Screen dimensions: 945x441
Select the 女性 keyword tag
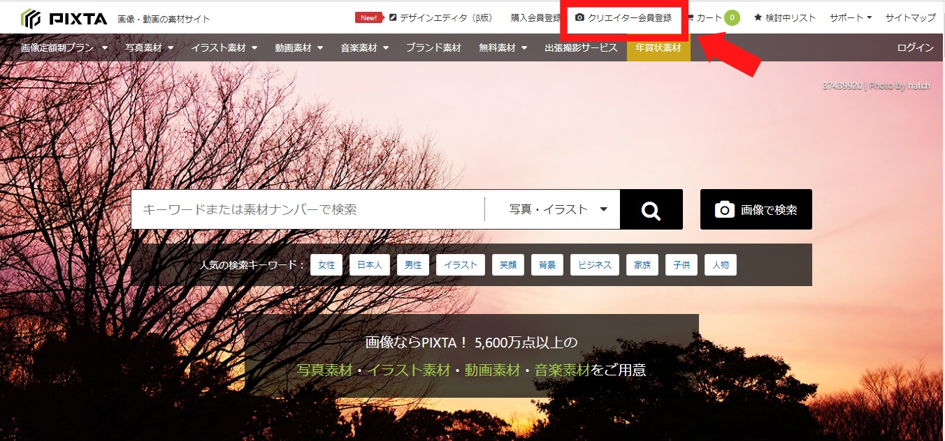tap(326, 264)
